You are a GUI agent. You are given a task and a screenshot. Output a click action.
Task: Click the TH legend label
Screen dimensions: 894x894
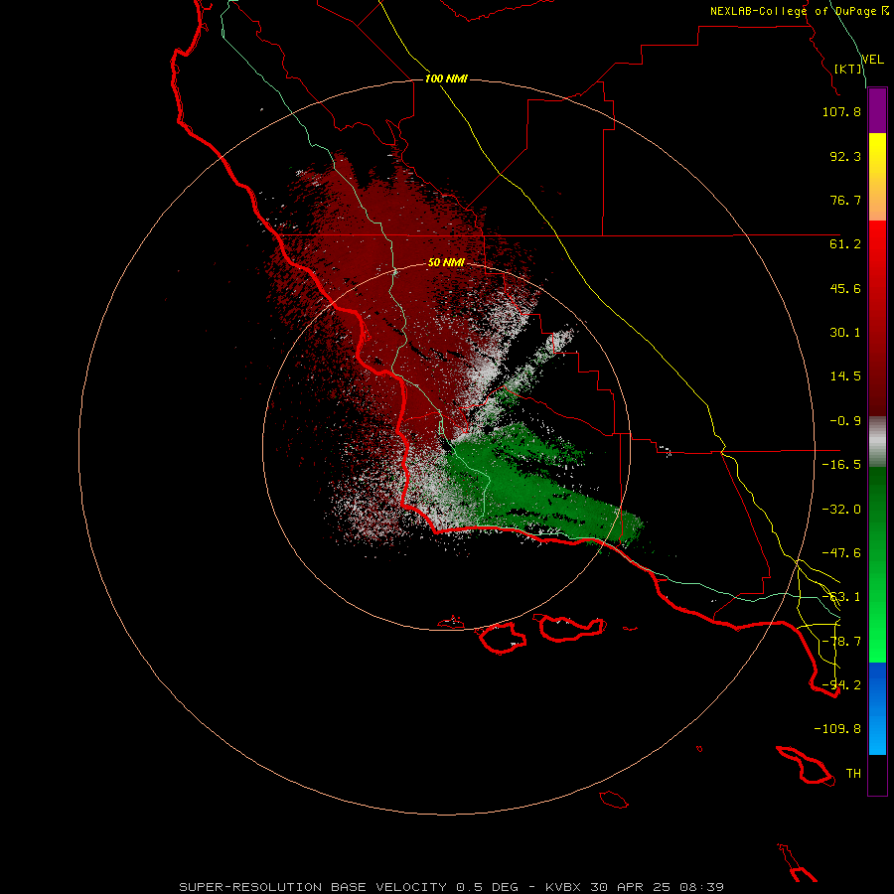[x=853, y=774]
